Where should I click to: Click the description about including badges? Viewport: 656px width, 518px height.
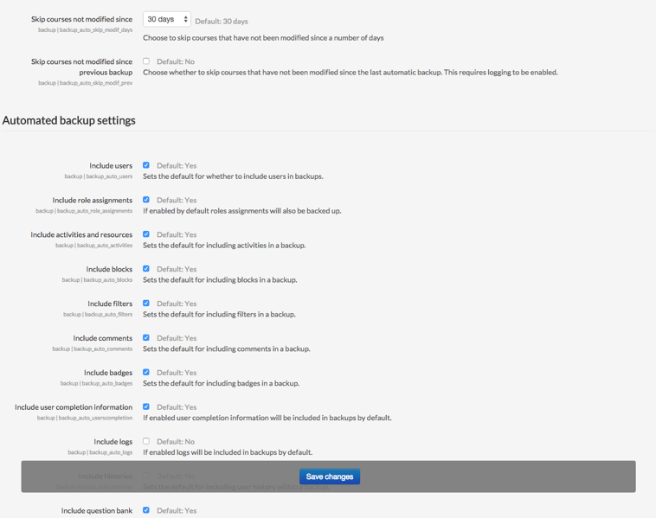[221, 383]
